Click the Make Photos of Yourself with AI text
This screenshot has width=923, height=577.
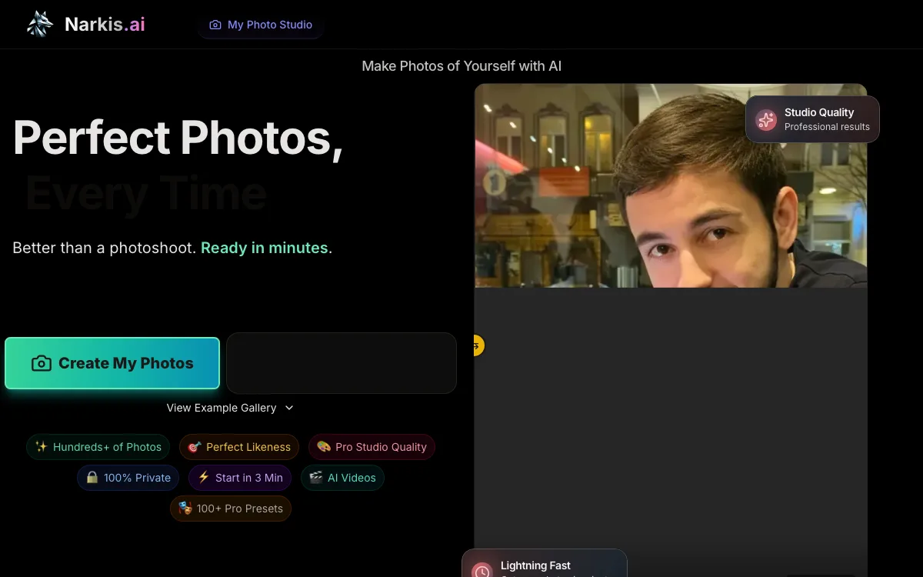(x=461, y=66)
